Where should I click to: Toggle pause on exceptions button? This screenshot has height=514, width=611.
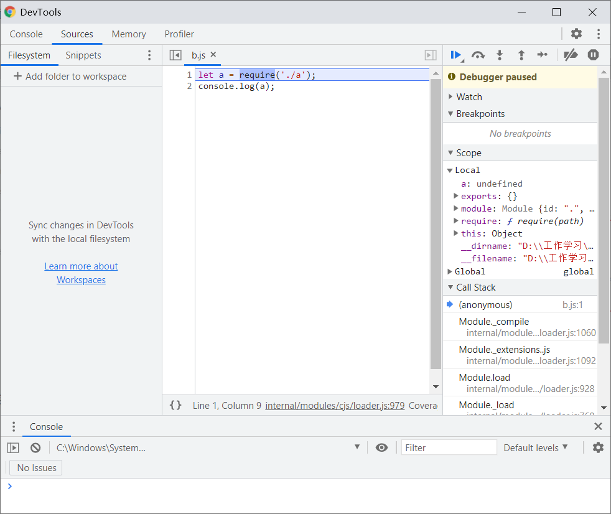593,55
